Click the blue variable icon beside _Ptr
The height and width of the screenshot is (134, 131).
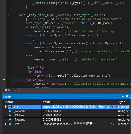10,124
